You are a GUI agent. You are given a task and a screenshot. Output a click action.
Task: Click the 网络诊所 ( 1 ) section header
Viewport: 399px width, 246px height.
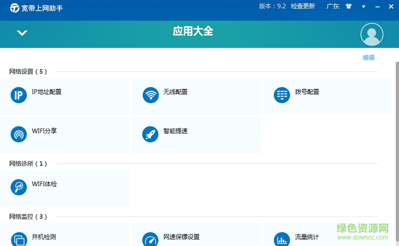click(x=28, y=164)
